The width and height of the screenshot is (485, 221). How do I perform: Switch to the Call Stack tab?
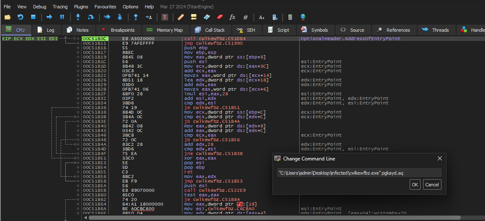[x=210, y=30]
